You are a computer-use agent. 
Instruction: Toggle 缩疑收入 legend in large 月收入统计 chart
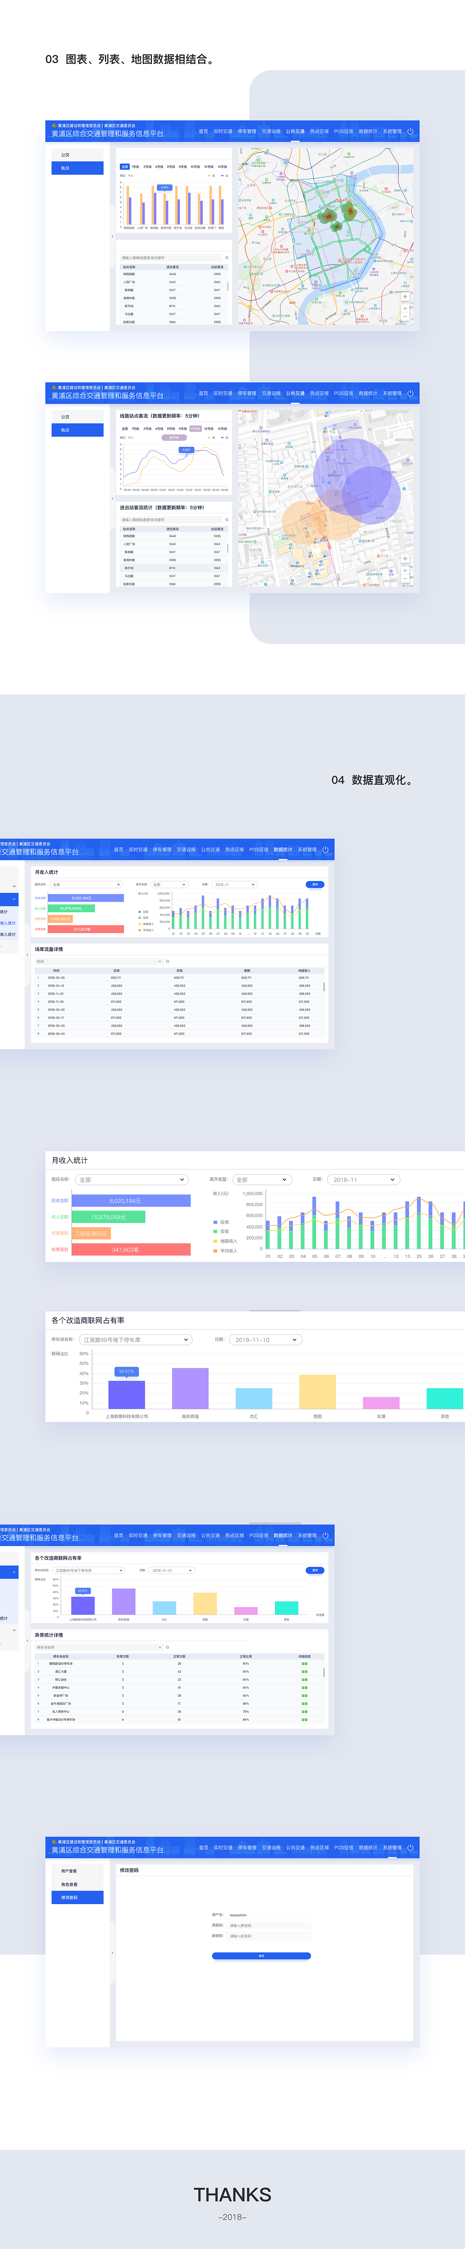click(x=225, y=1241)
